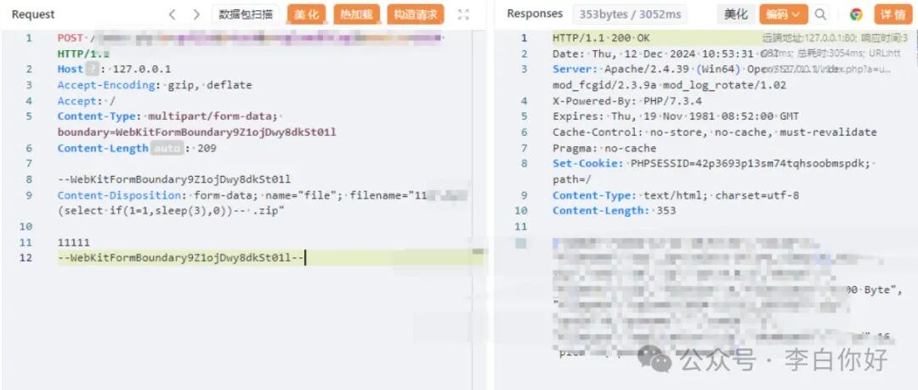Click the 11111 body line

[x=74, y=242]
